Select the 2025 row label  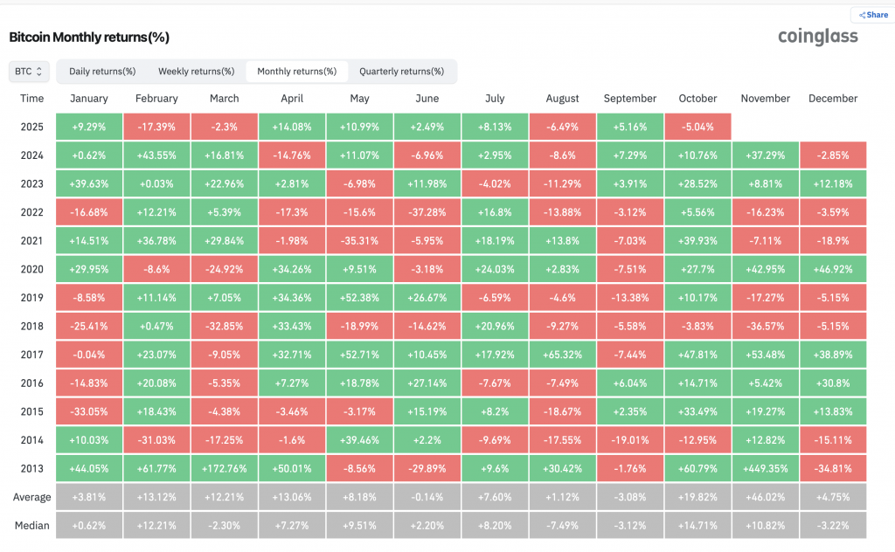pyautogui.click(x=32, y=127)
